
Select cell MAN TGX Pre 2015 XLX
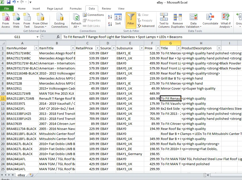57,93
